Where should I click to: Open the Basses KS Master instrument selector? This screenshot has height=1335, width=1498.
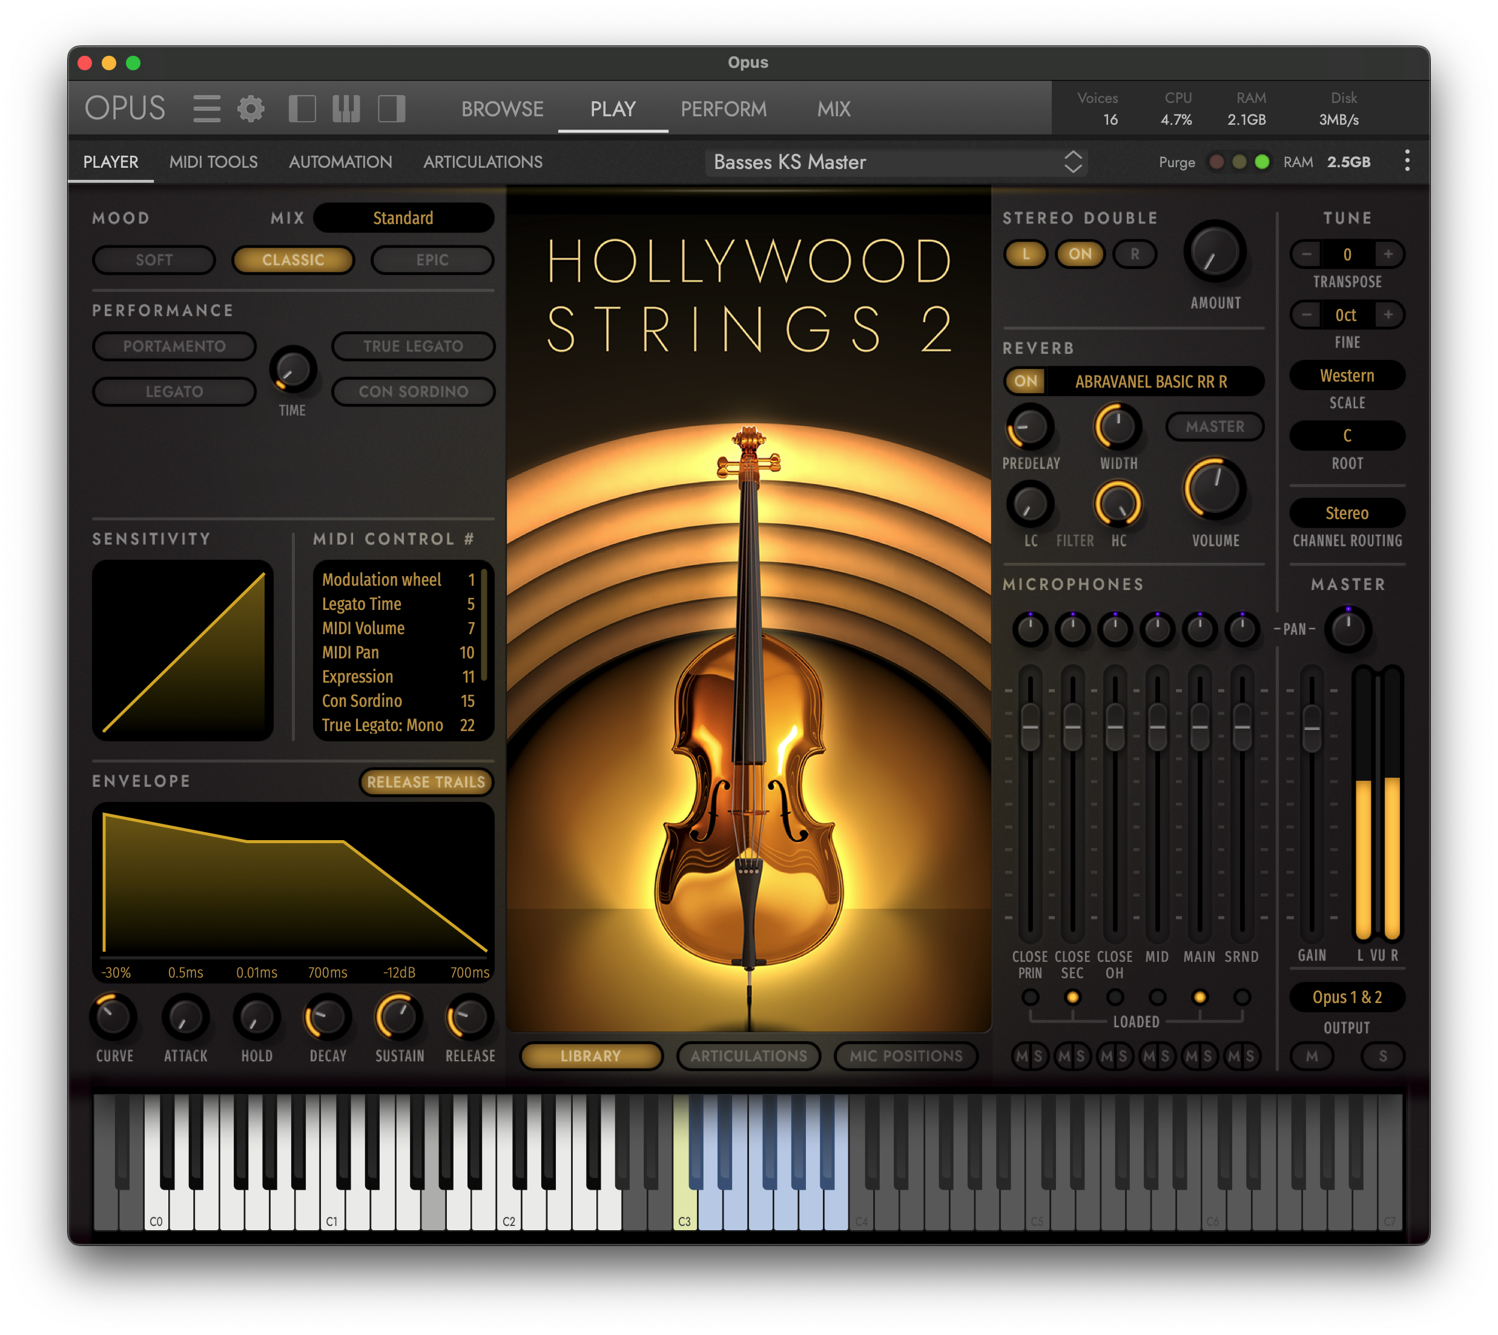tap(896, 161)
